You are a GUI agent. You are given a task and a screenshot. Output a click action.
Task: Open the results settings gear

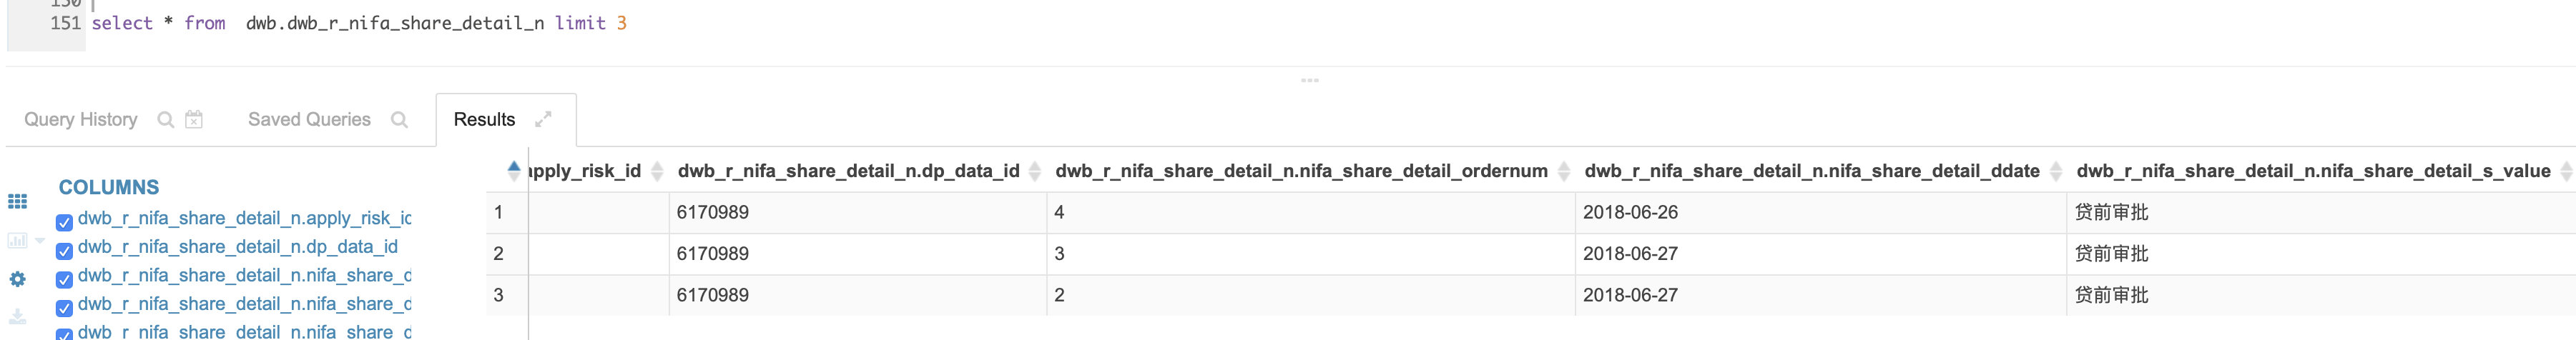[x=17, y=279]
